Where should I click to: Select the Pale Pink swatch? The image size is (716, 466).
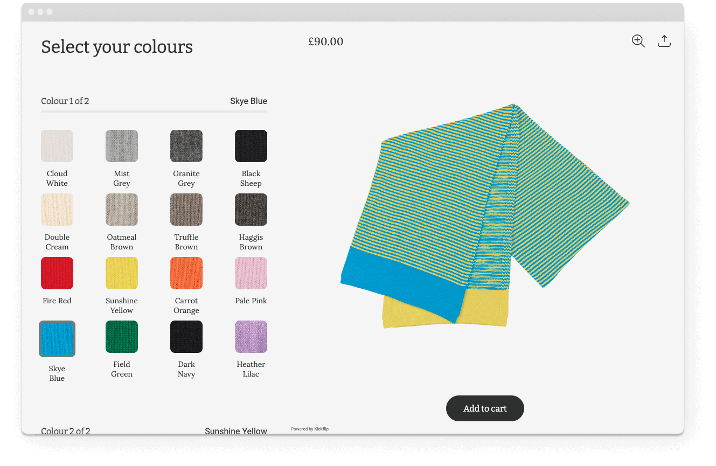tap(251, 273)
